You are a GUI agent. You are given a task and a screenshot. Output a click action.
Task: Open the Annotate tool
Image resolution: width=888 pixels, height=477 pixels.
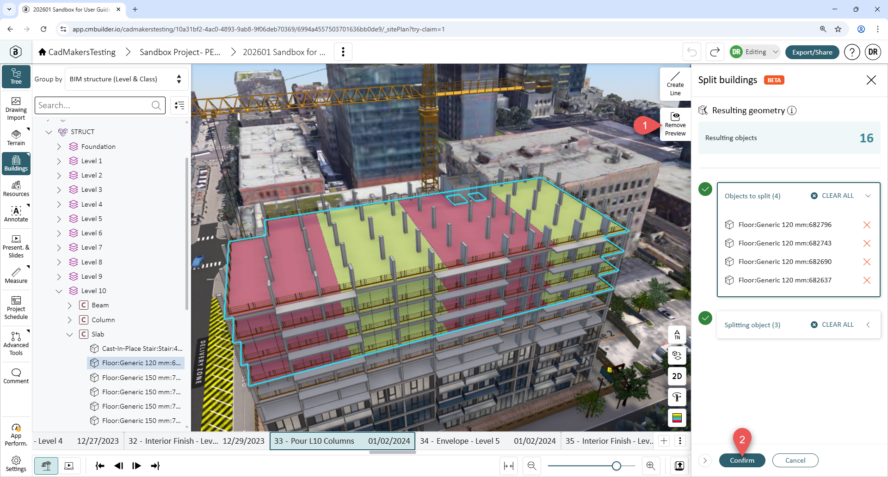pyautogui.click(x=16, y=214)
